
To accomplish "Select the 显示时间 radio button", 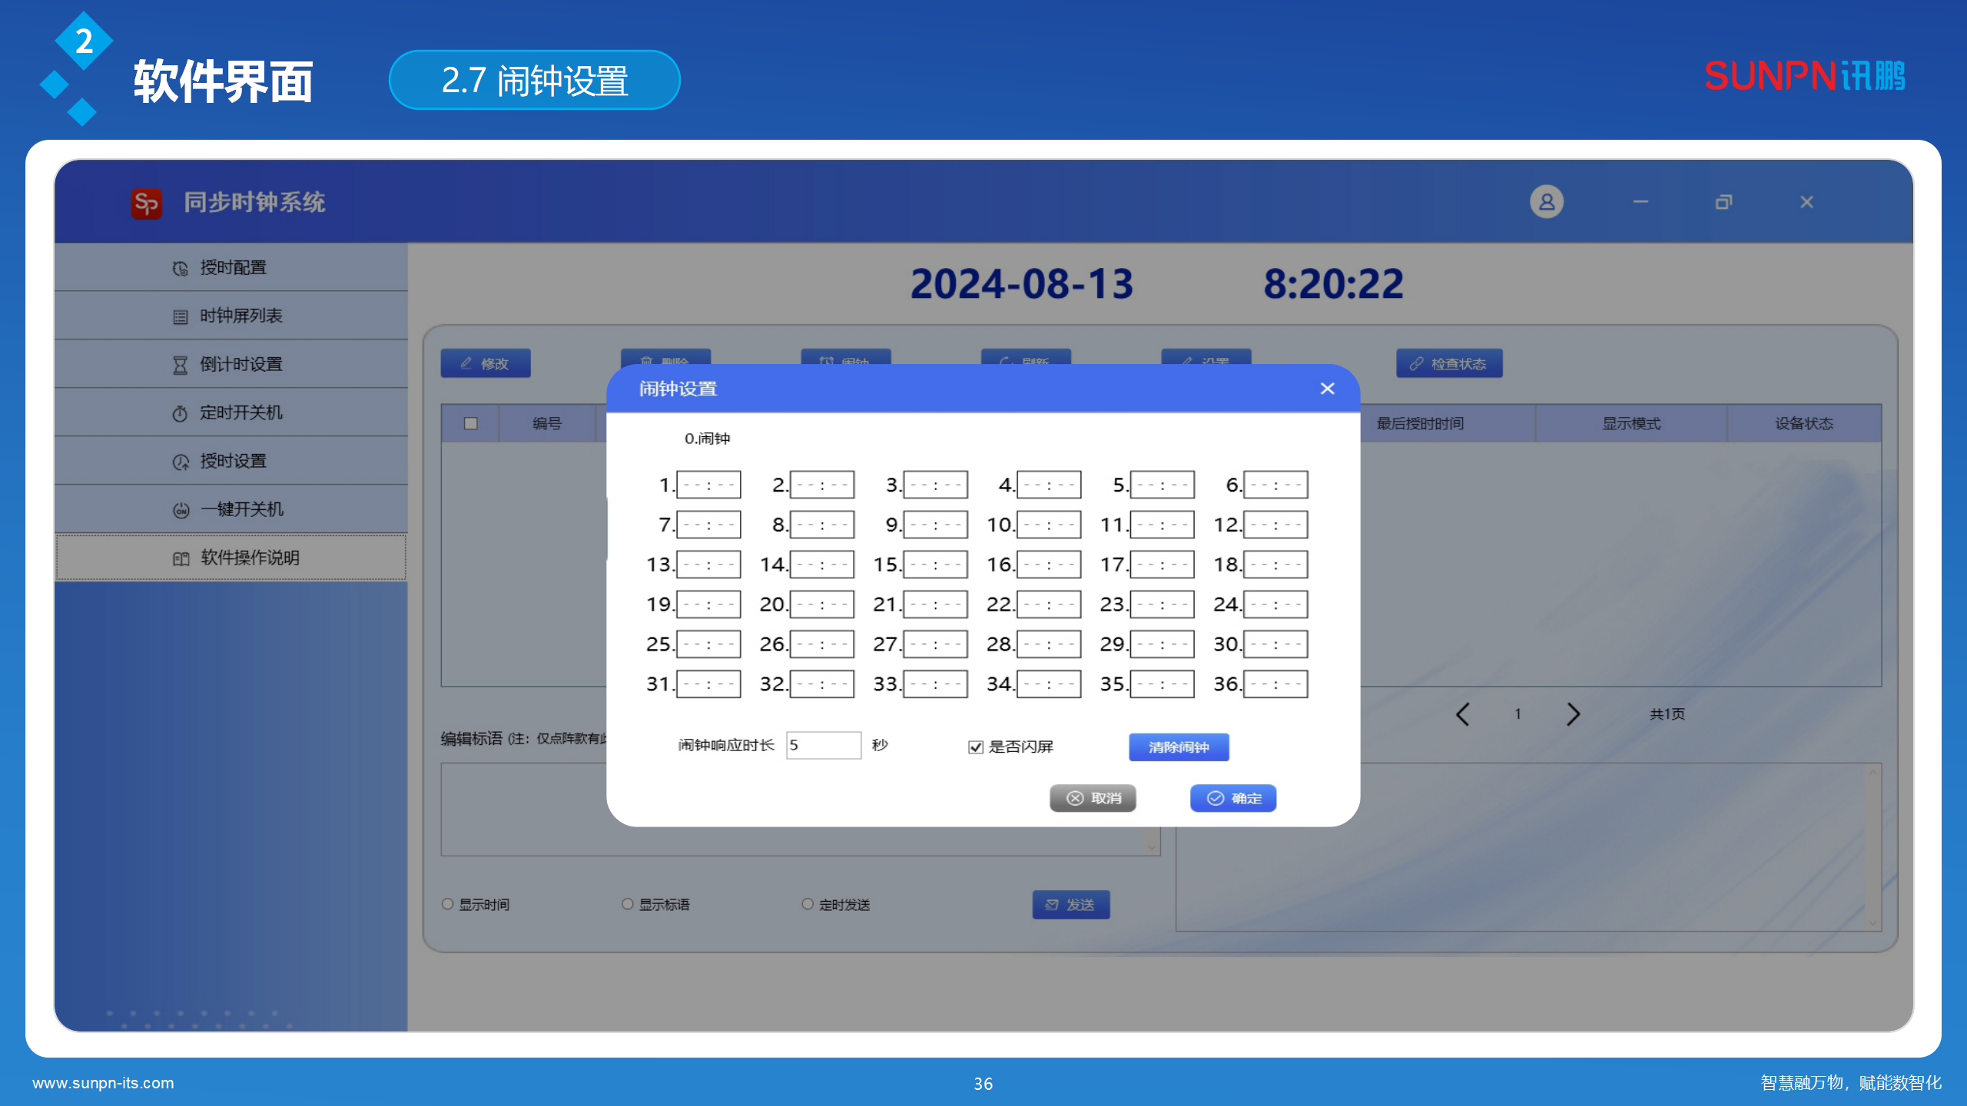I will [448, 904].
